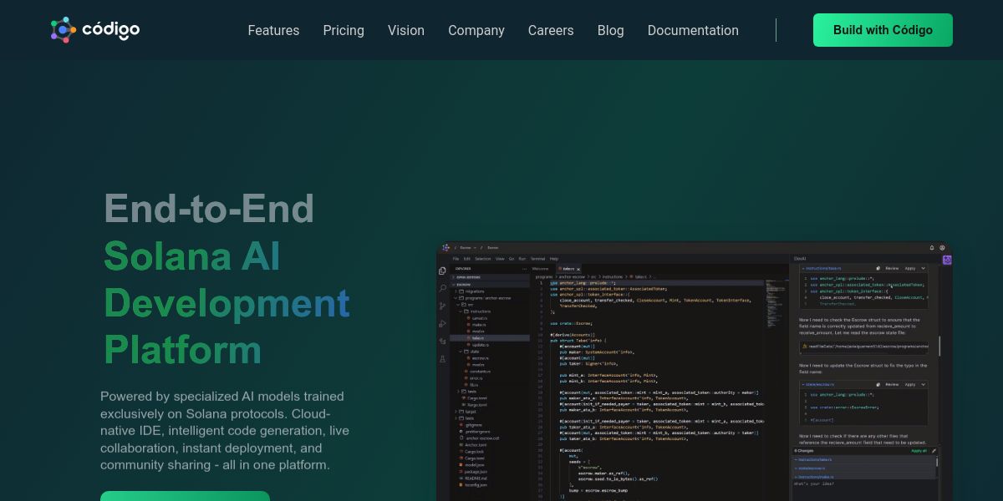The width and height of the screenshot is (1003, 501).
Task: Expand the Open Editors section
Action: (490, 277)
